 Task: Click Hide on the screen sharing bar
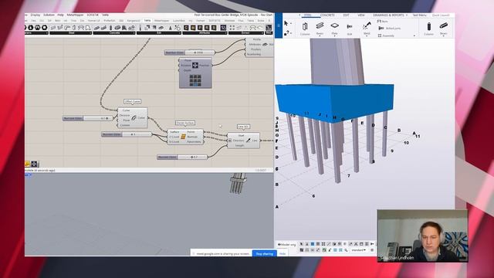pos(283,253)
